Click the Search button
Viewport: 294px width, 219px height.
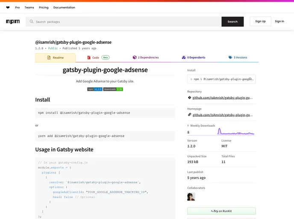click(x=232, y=21)
